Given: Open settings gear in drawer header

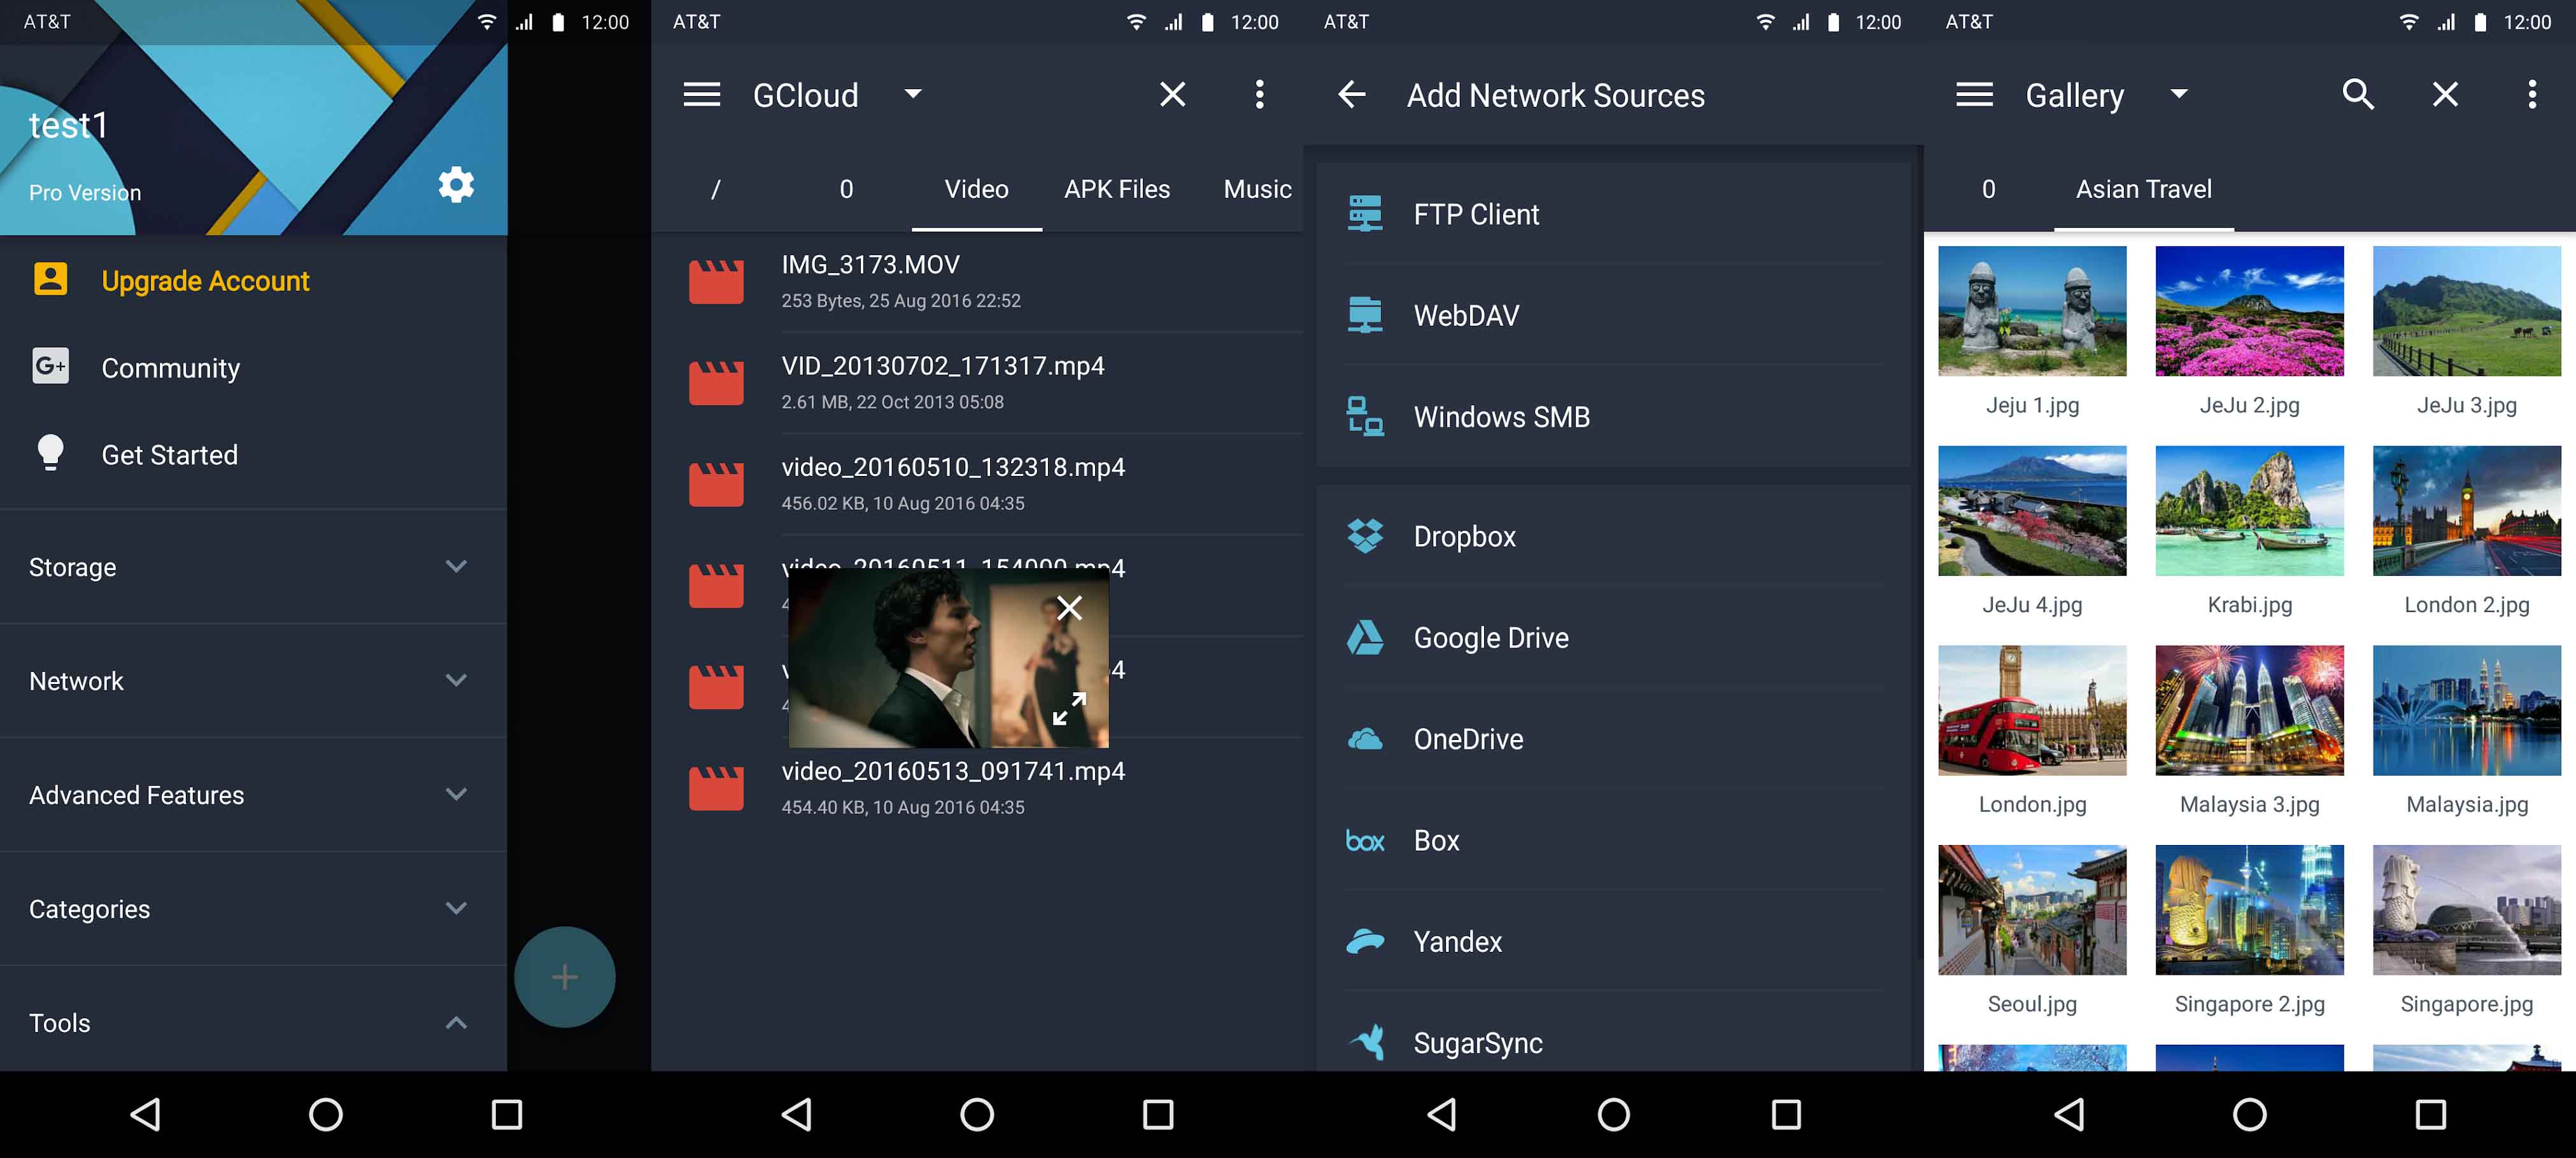Looking at the screenshot, I should (456, 185).
